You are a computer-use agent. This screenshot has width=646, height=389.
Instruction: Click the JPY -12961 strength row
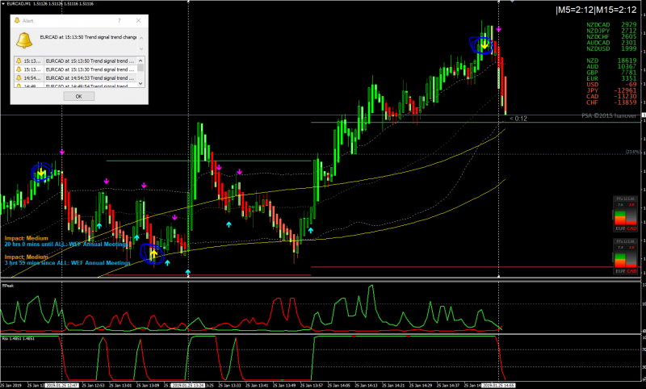click(x=611, y=90)
